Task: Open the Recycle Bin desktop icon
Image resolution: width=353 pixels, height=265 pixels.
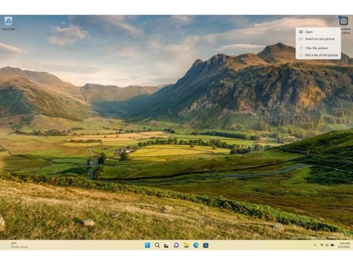Action: (x=8, y=22)
